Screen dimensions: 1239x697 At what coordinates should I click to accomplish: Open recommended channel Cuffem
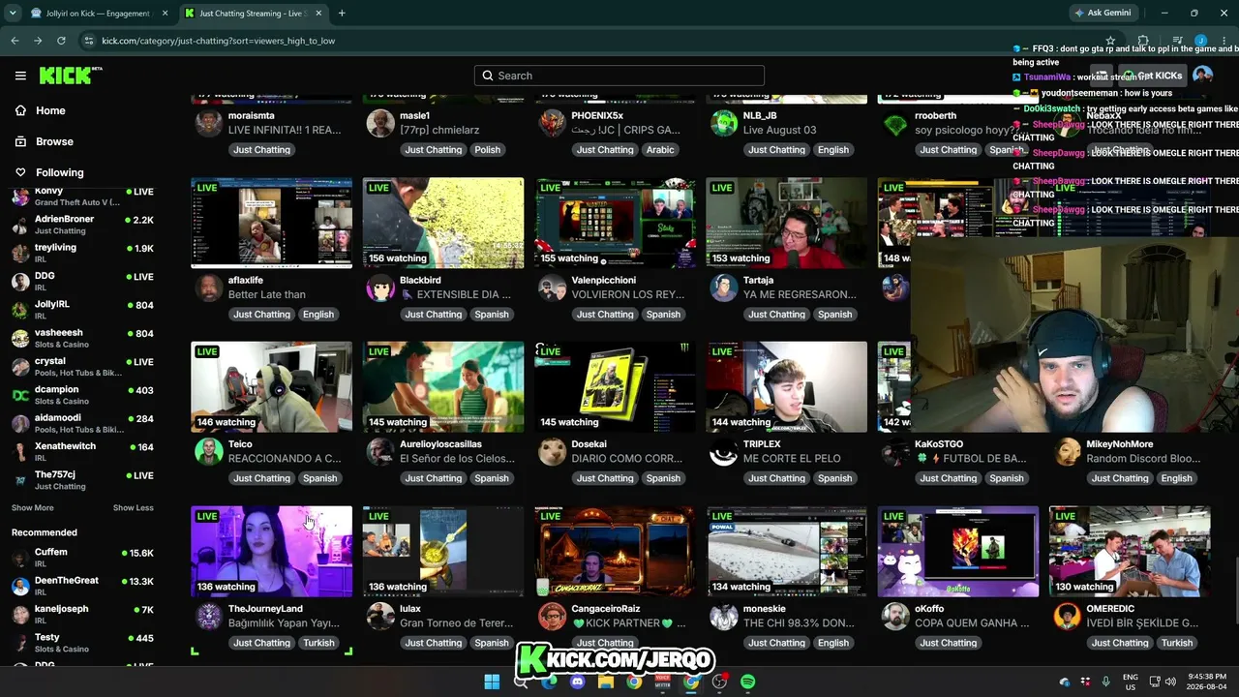(x=82, y=558)
